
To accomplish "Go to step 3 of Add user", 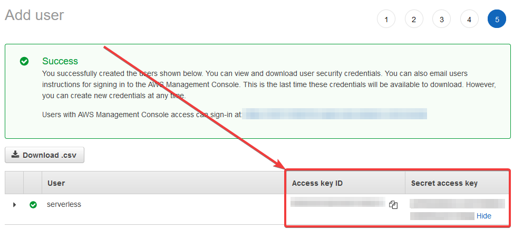I will tap(441, 20).
